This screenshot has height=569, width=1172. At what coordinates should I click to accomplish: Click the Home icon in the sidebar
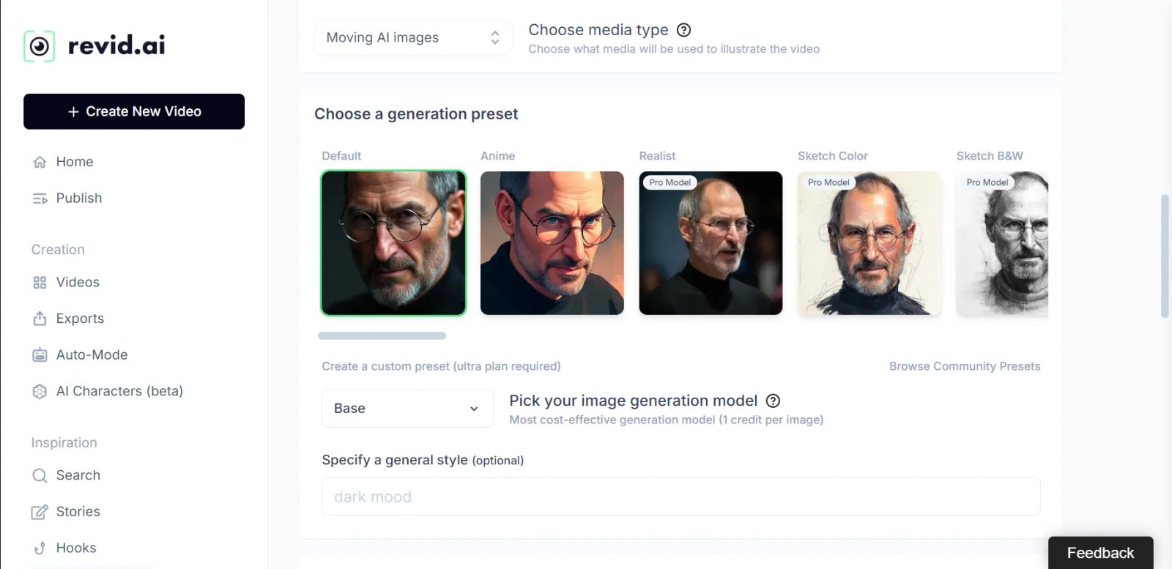[40, 161]
